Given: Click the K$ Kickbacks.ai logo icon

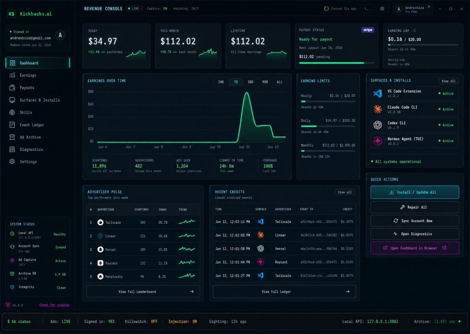Looking at the screenshot, I should tap(12, 14).
